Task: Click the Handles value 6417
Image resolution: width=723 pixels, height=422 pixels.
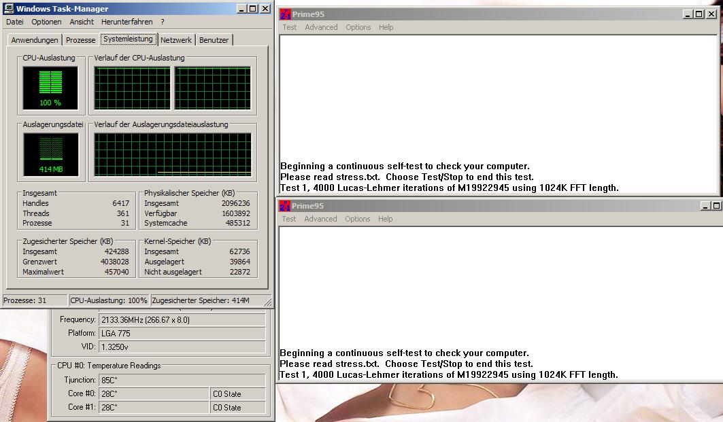Action: pos(121,203)
